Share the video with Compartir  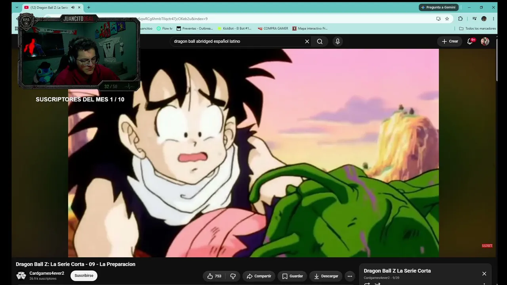coord(259,276)
